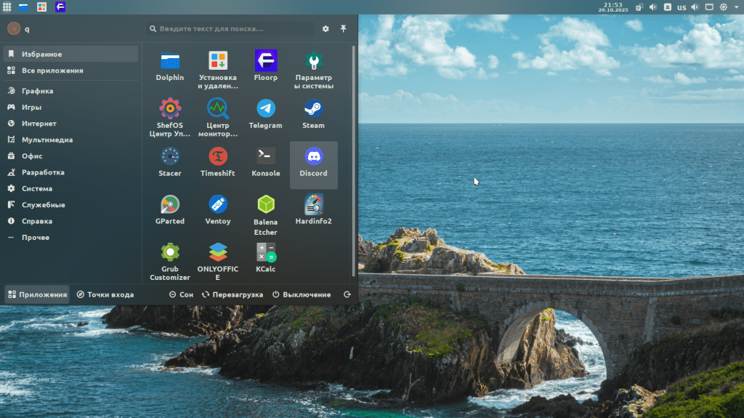This screenshot has width=744, height=418.
Task: Open Grub Customizer
Action: pos(170,262)
